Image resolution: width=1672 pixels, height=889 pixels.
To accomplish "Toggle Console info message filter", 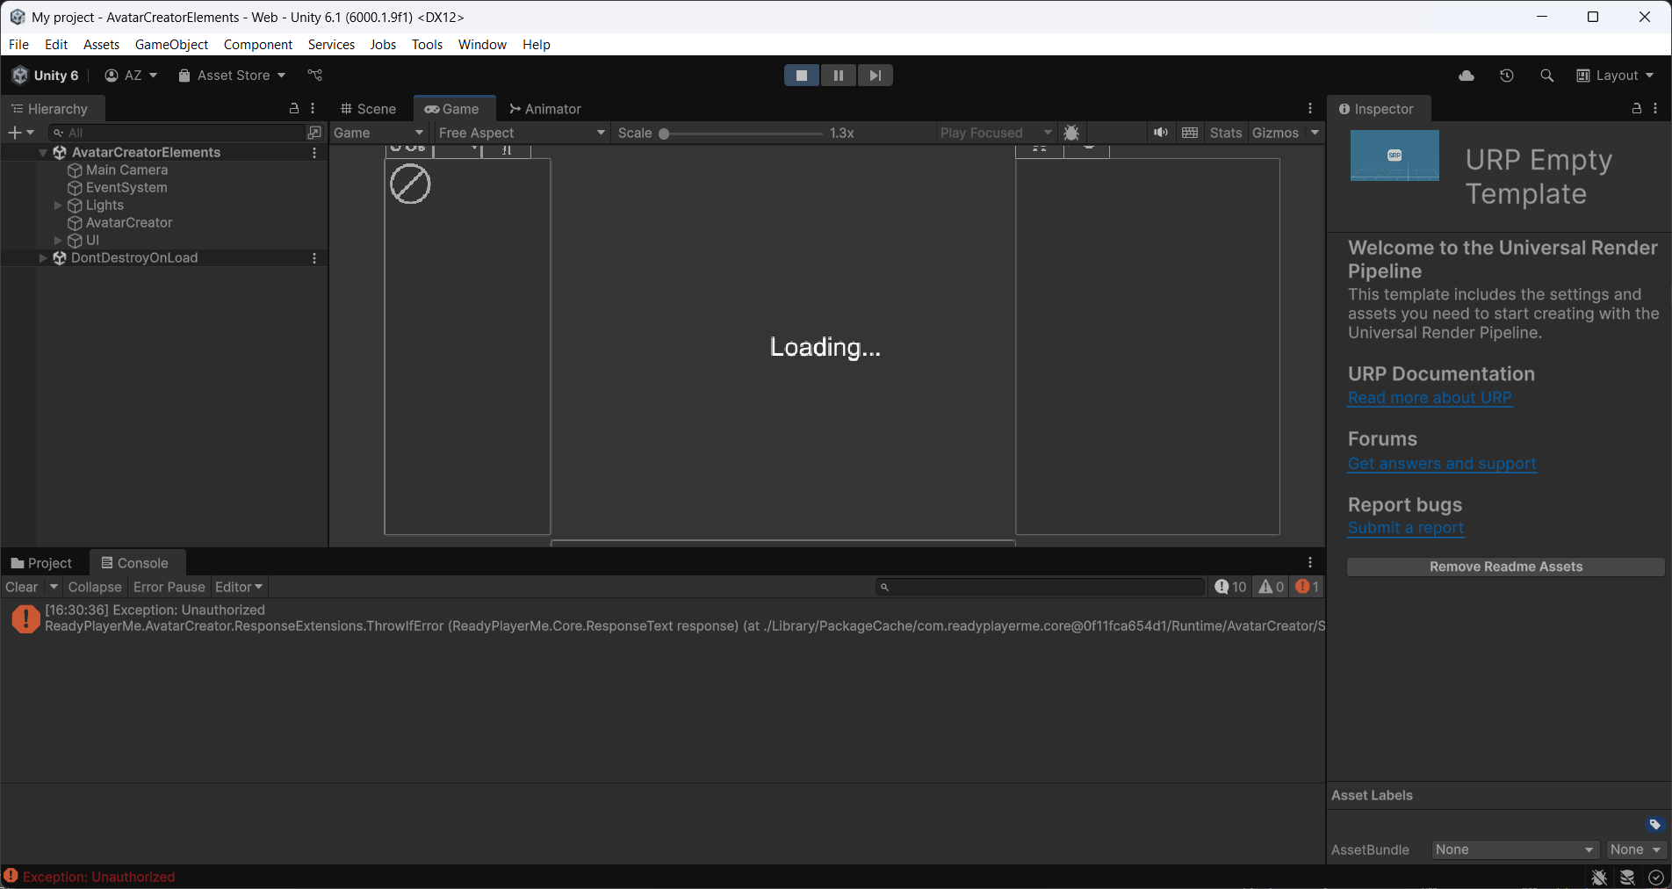I will click(1231, 587).
